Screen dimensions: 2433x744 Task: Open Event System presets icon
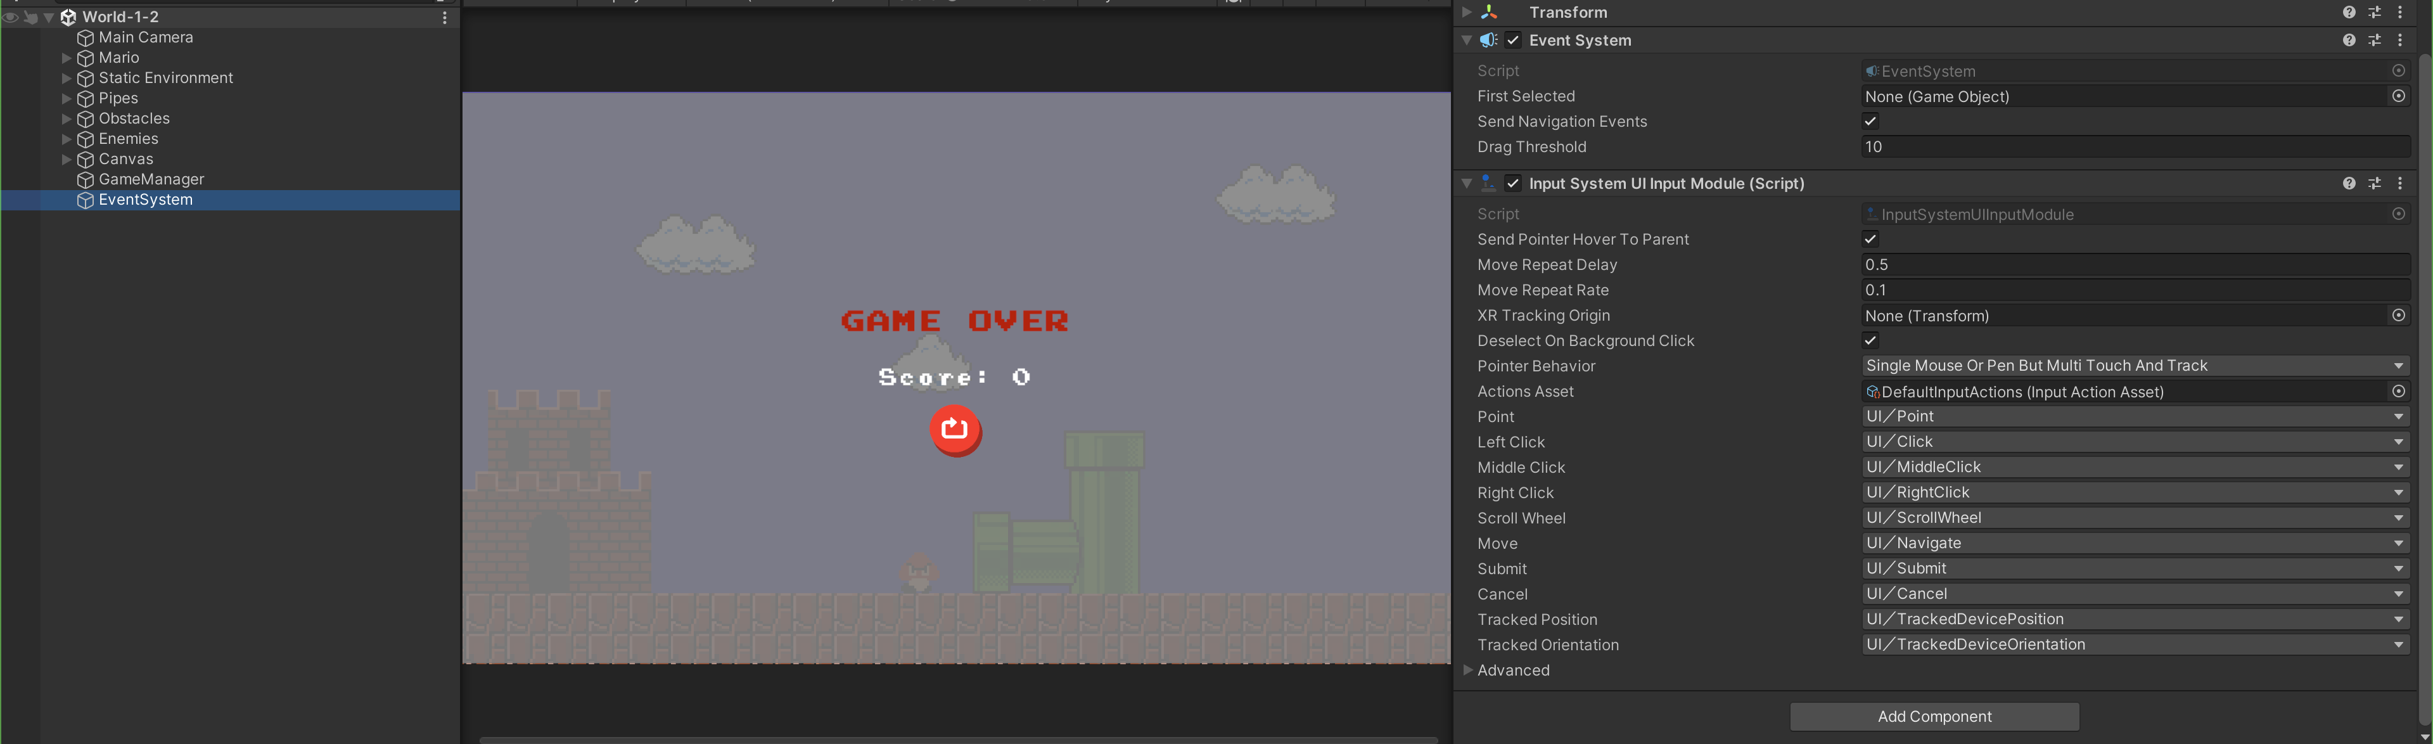click(2375, 41)
